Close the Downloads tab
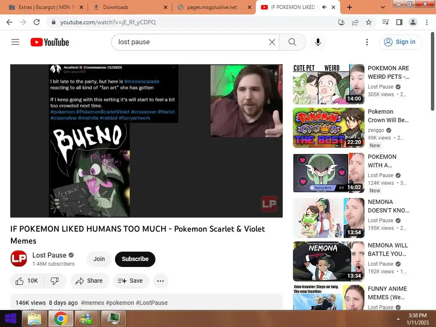 click(166, 7)
